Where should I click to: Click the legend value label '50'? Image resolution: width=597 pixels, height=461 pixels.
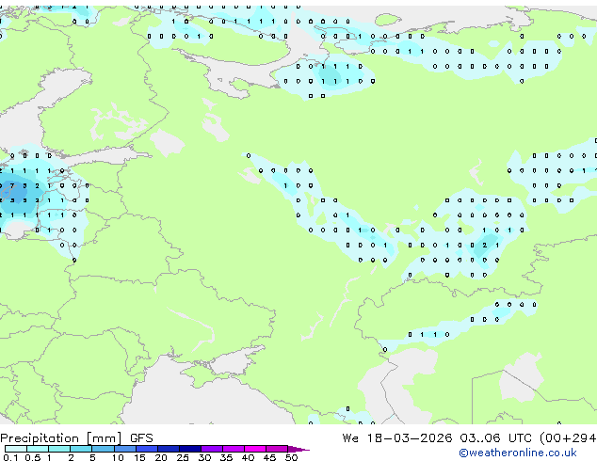tap(291, 457)
